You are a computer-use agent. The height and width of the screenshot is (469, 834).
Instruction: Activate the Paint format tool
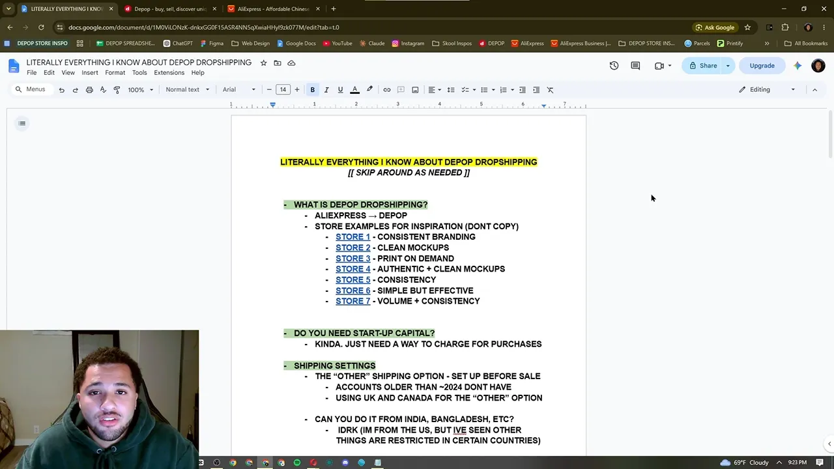[117, 90]
